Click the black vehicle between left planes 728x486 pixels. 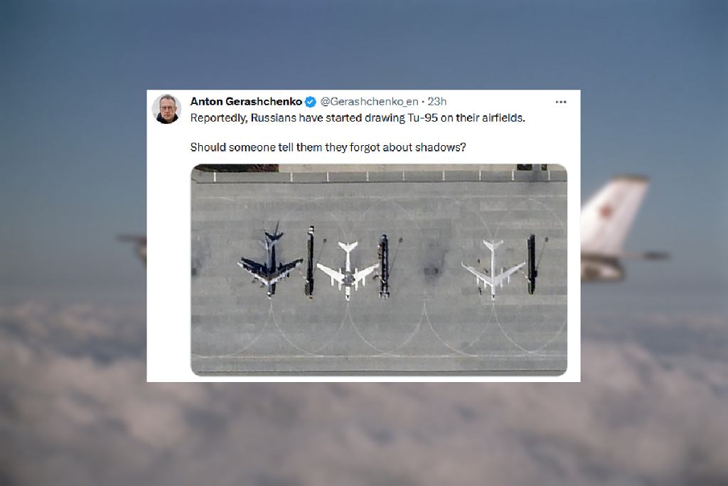click(x=310, y=260)
